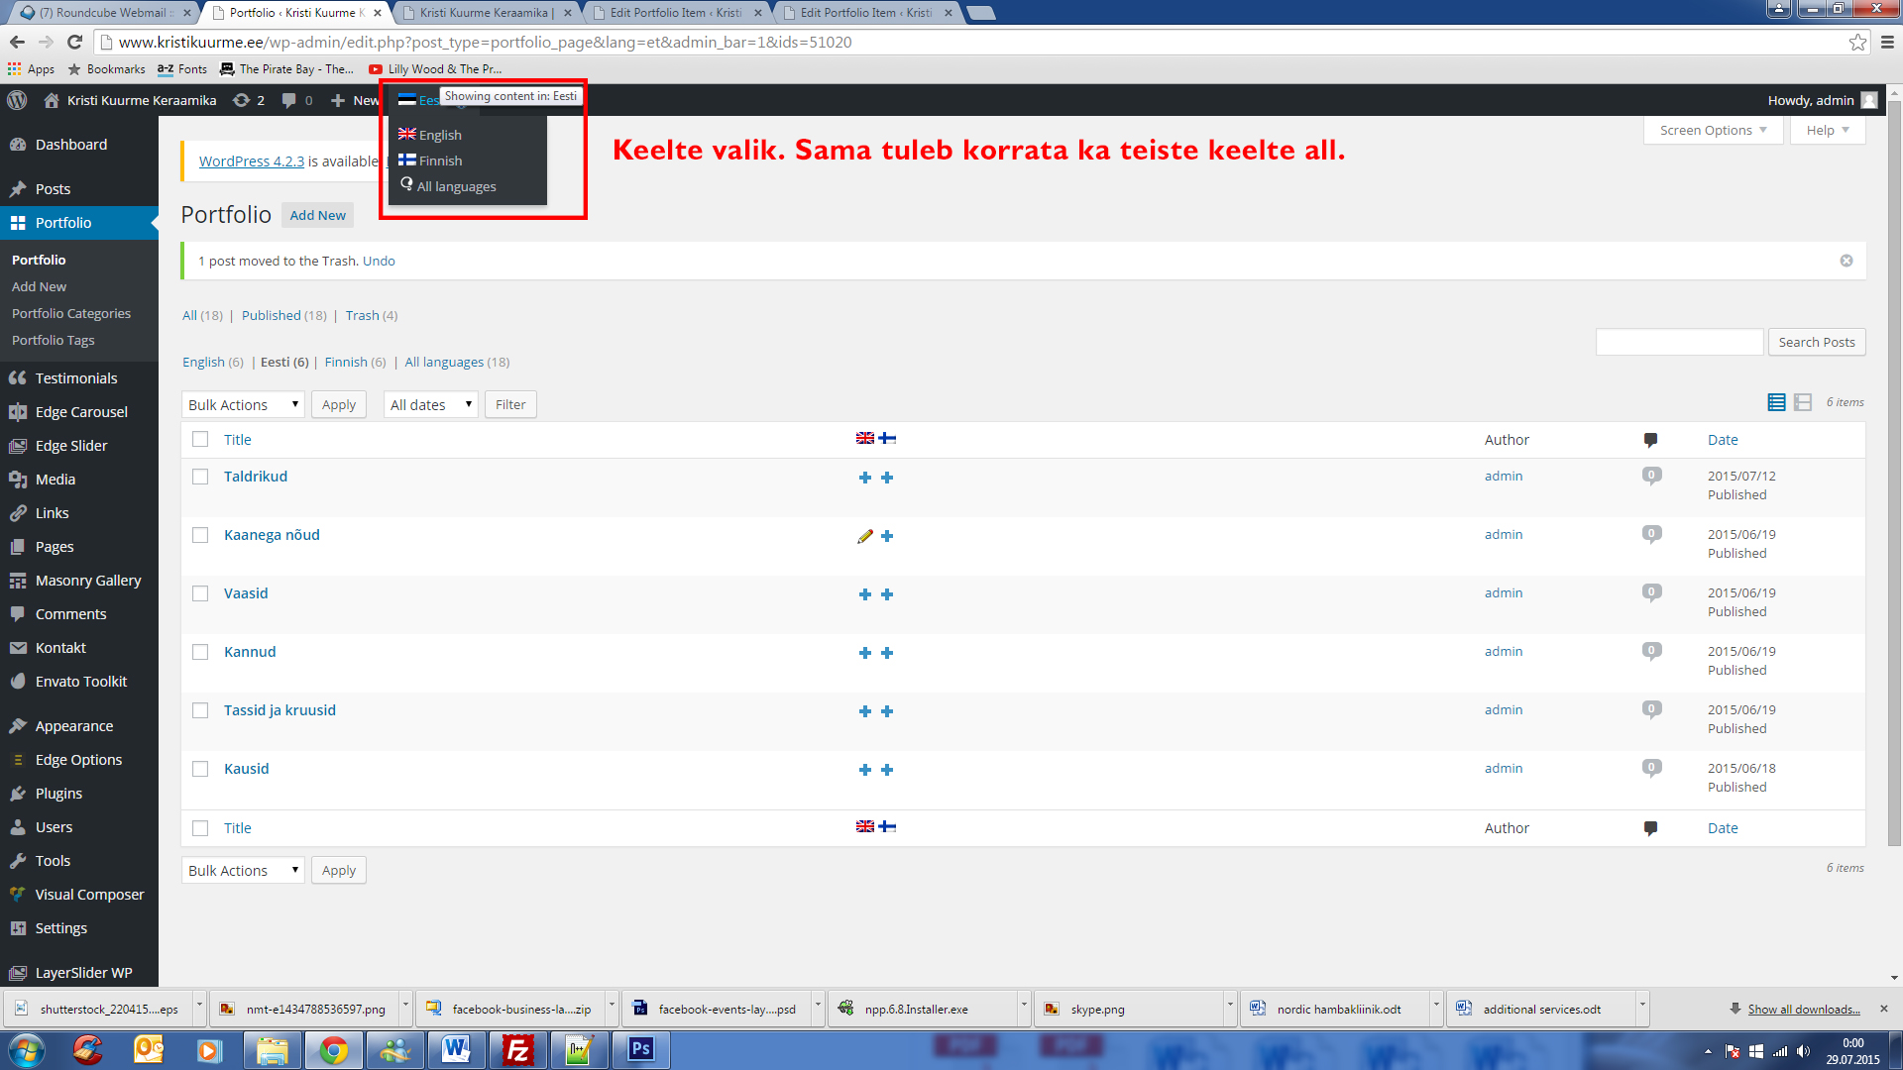Click the Filter button

coord(510,404)
